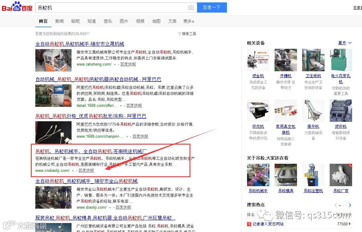
Task: Open 百度快照 for www.cndiaoliji.com
Action: 86,170
